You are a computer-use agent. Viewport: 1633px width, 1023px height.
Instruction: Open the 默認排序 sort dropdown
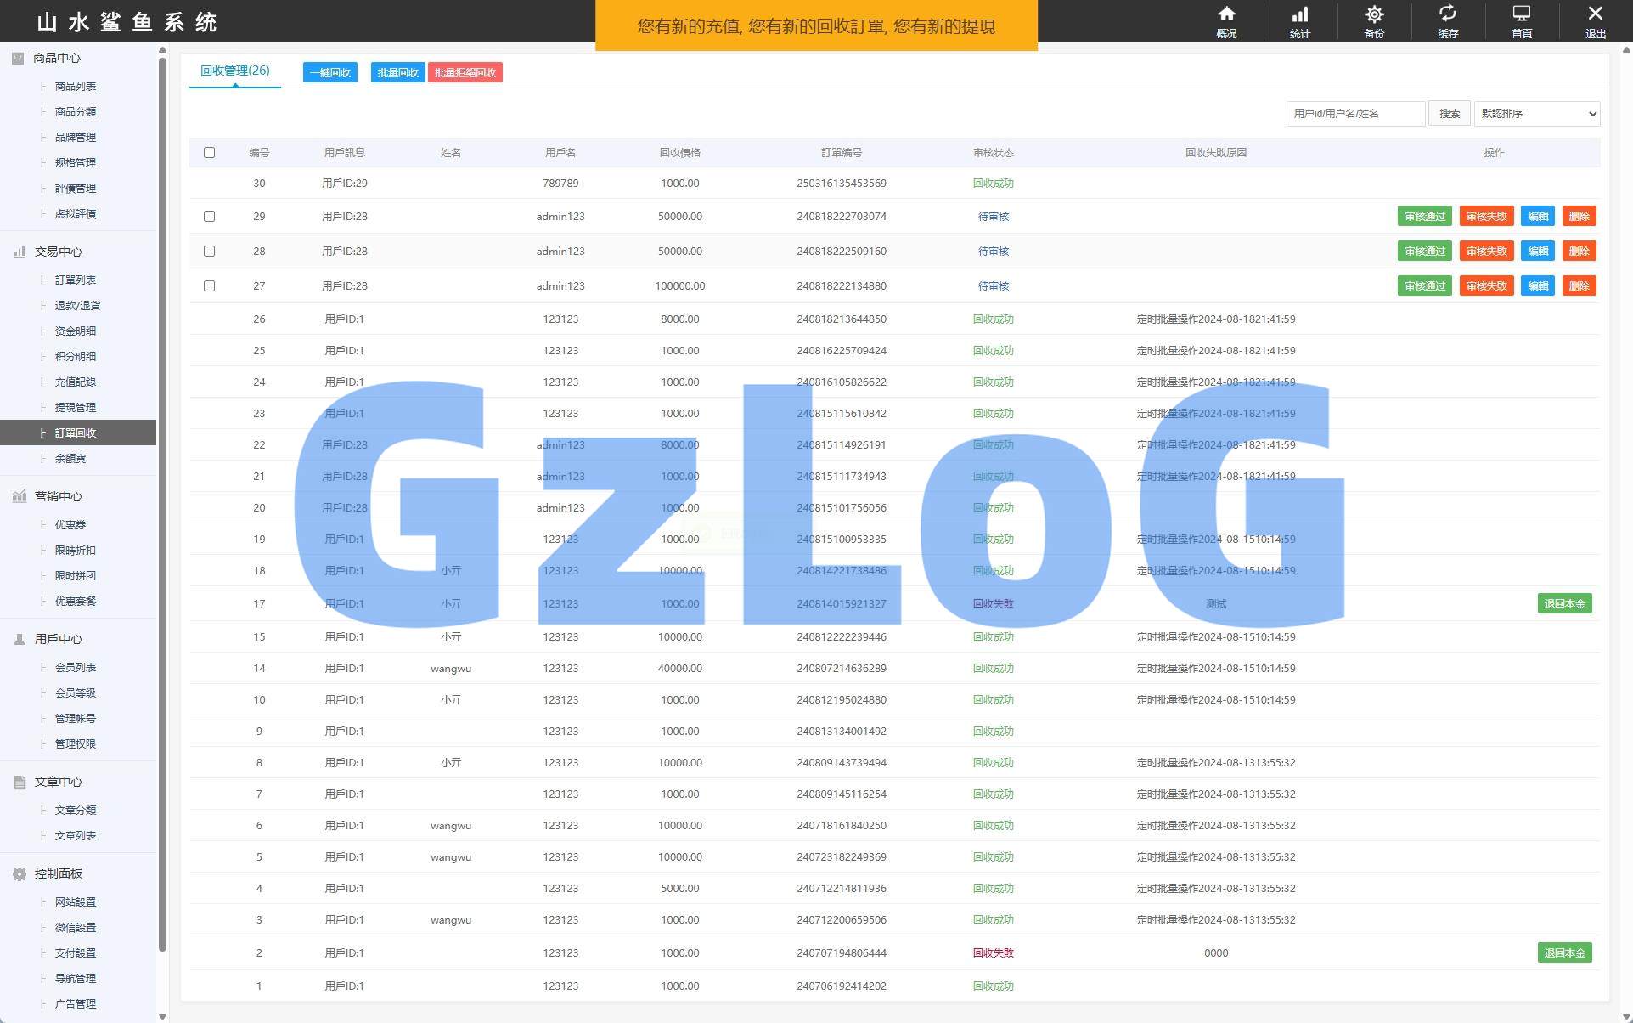[x=1536, y=114]
